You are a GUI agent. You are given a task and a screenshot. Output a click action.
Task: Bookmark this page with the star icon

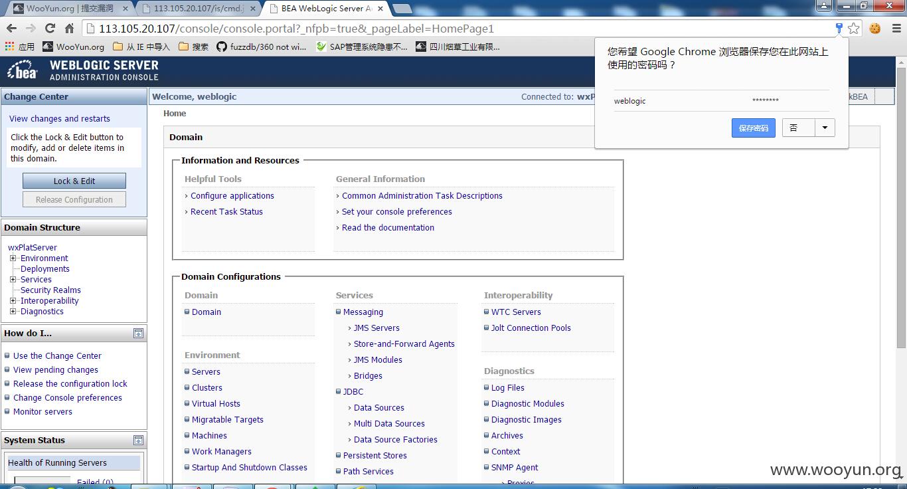(x=854, y=28)
